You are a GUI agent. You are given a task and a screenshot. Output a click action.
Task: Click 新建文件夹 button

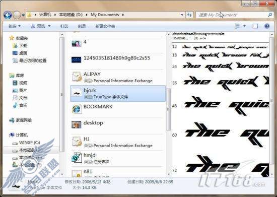[105, 26]
